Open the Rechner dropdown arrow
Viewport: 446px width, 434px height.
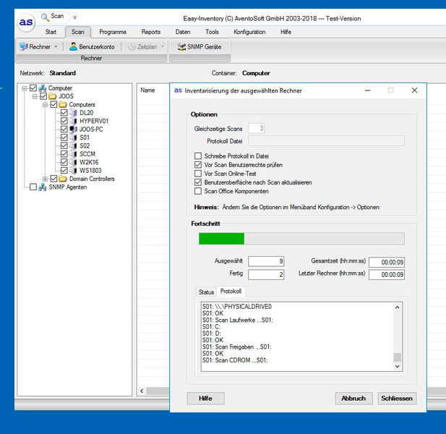tap(56, 46)
